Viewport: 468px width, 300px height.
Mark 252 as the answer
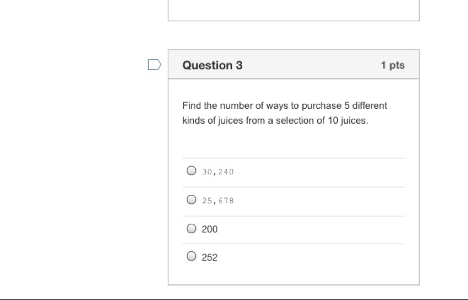[191, 256]
